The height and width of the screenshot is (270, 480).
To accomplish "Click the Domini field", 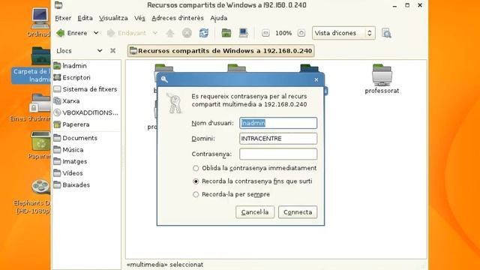I will (278, 139).
